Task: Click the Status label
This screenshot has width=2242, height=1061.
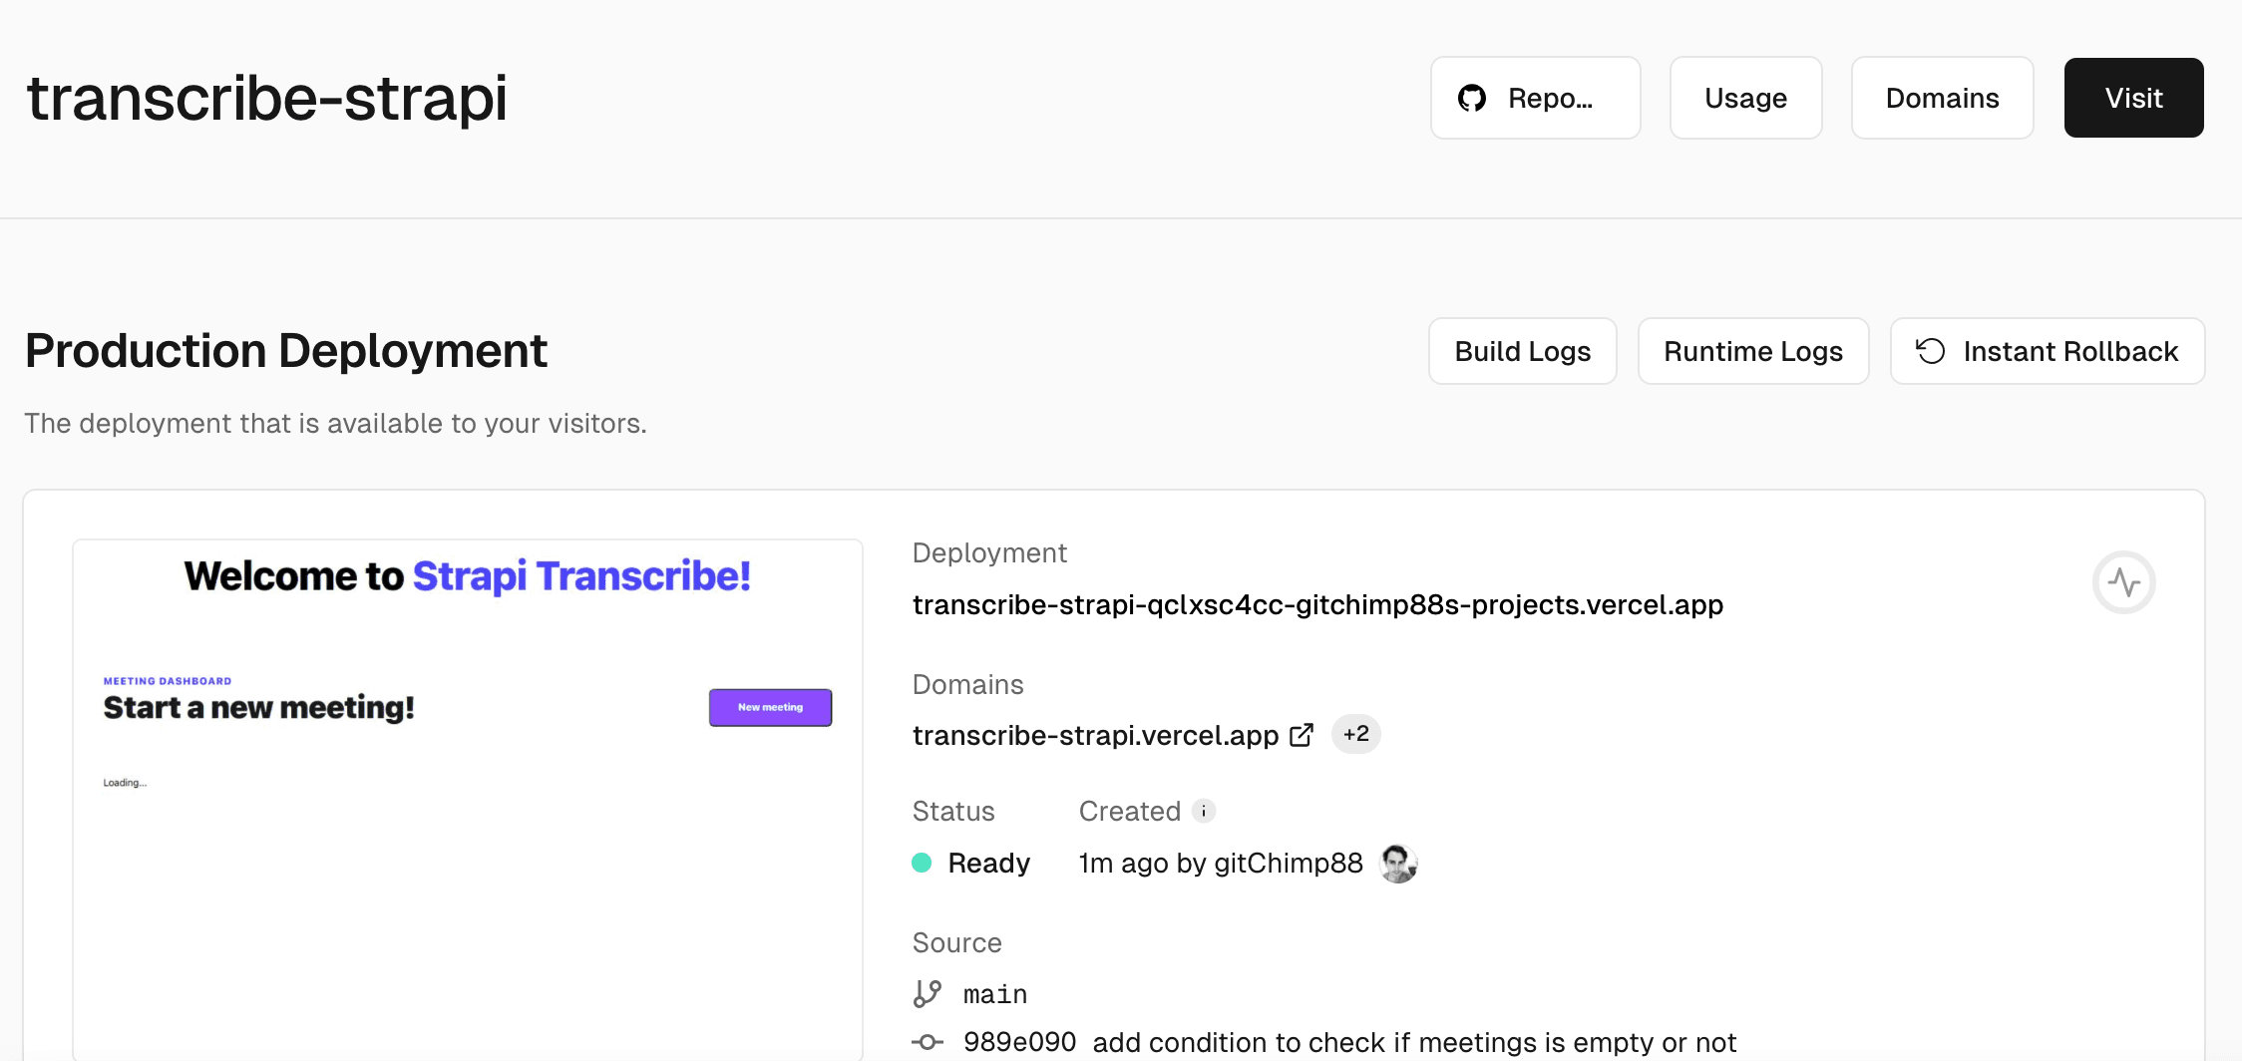Action: (x=953, y=811)
